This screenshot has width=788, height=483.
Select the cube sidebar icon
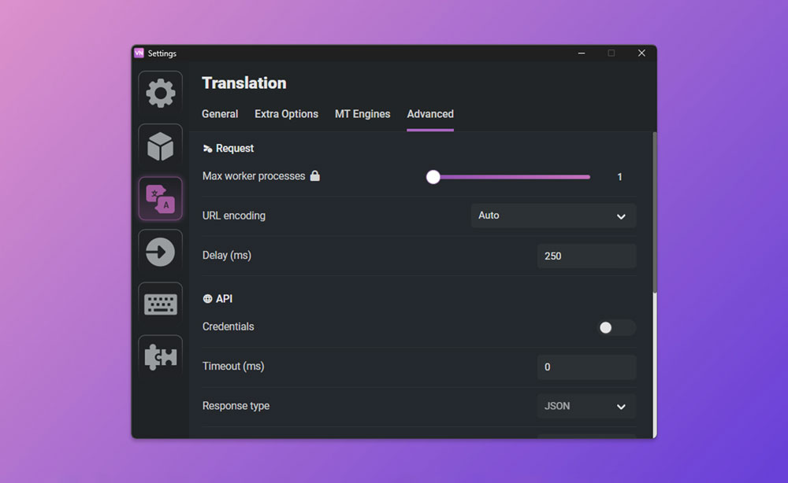tap(160, 146)
